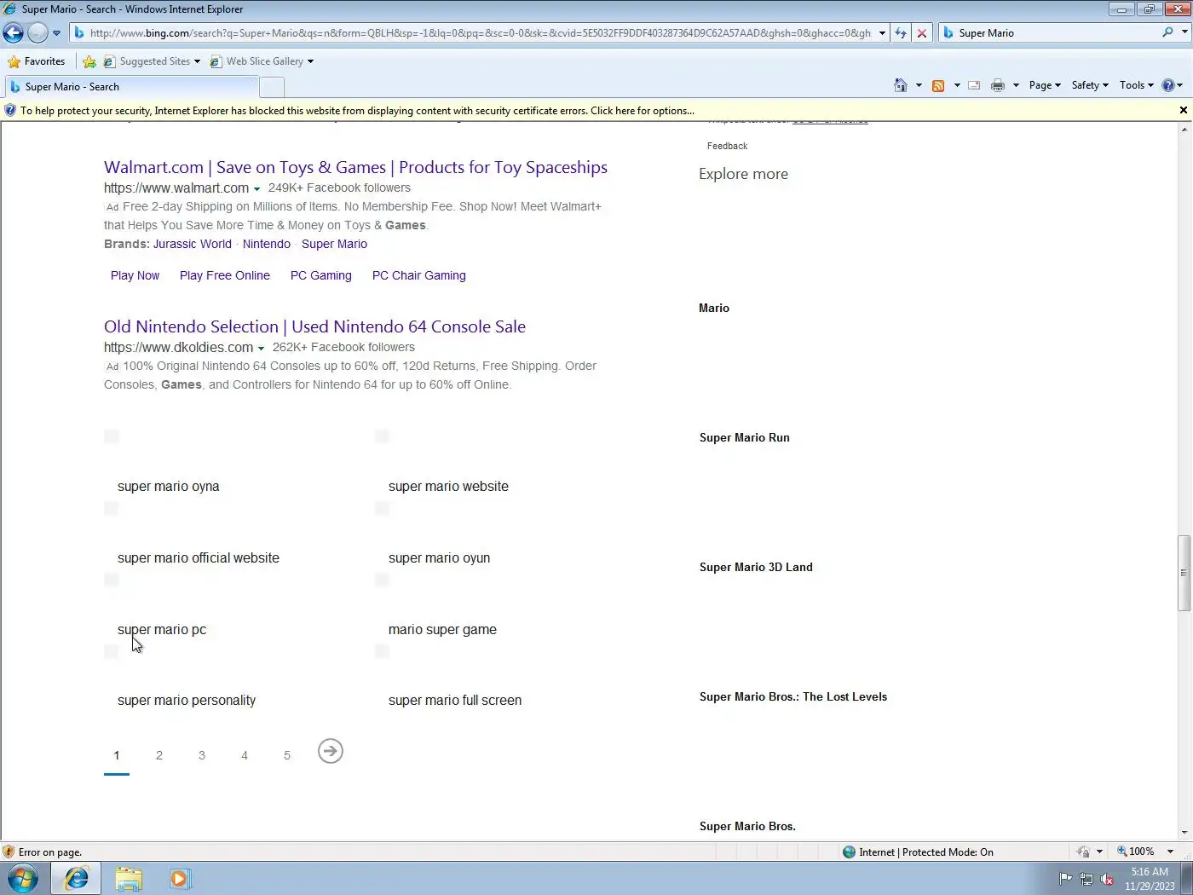Click the Jurassic World brand link
This screenshot has height=895, width=1193.
(x=193, y=244)
